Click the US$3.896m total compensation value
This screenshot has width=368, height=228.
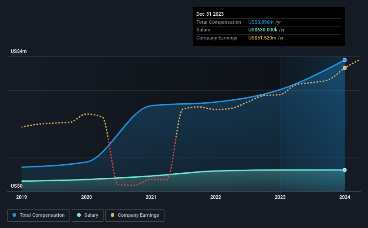click(x=261, y=22)
